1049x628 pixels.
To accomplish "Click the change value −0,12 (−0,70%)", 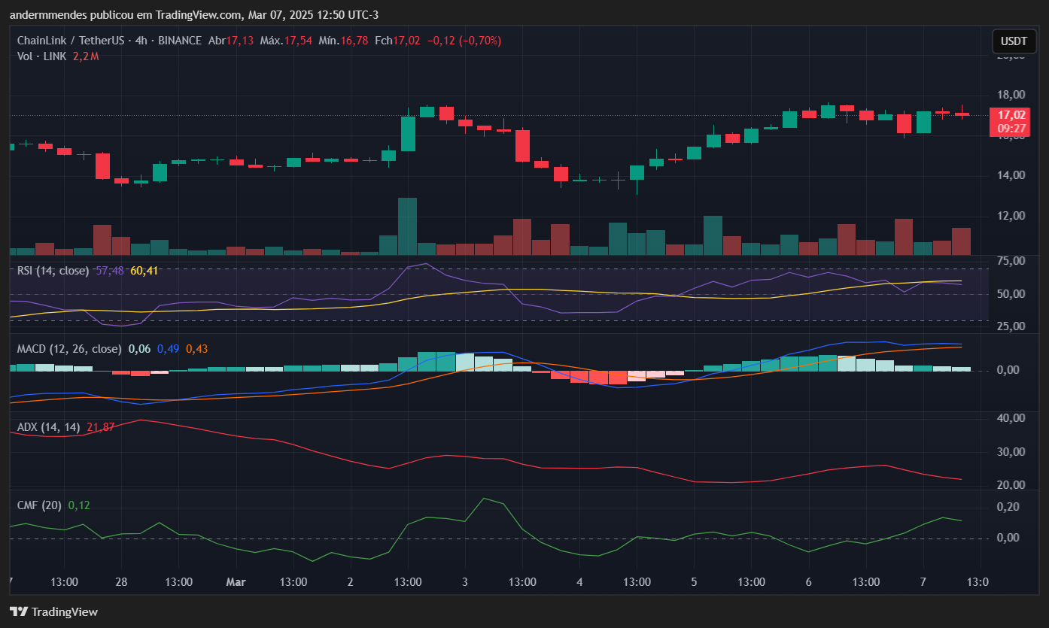I will pyautogui.click(x=464, y=41).
